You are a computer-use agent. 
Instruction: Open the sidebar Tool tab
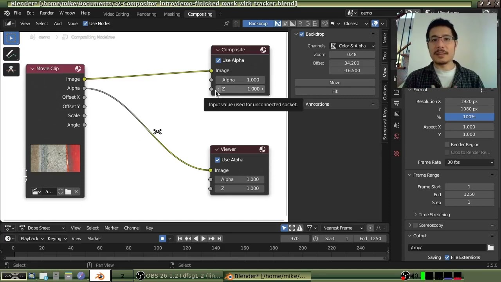coord(385,55)
